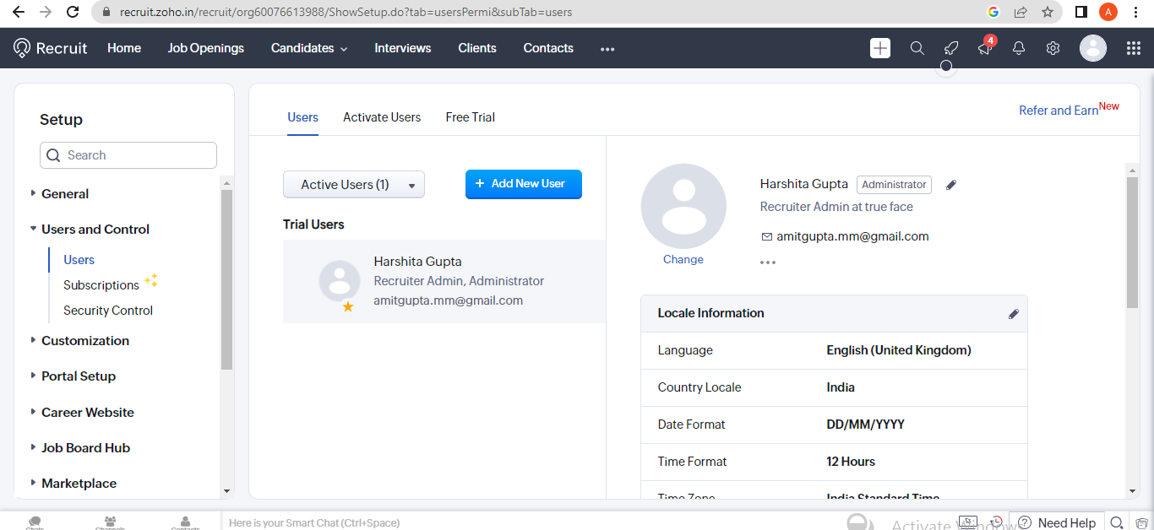Open Security Control in sidebar

[108, 311]
